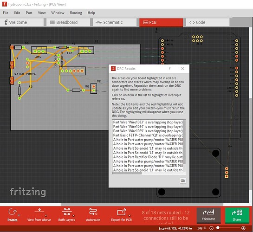Switch to the Schematic tab

pyautogui.click(x=115, y=22)
